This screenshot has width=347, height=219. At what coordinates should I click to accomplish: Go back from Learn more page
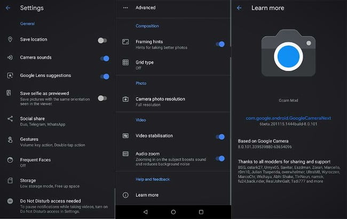point(239,8)
